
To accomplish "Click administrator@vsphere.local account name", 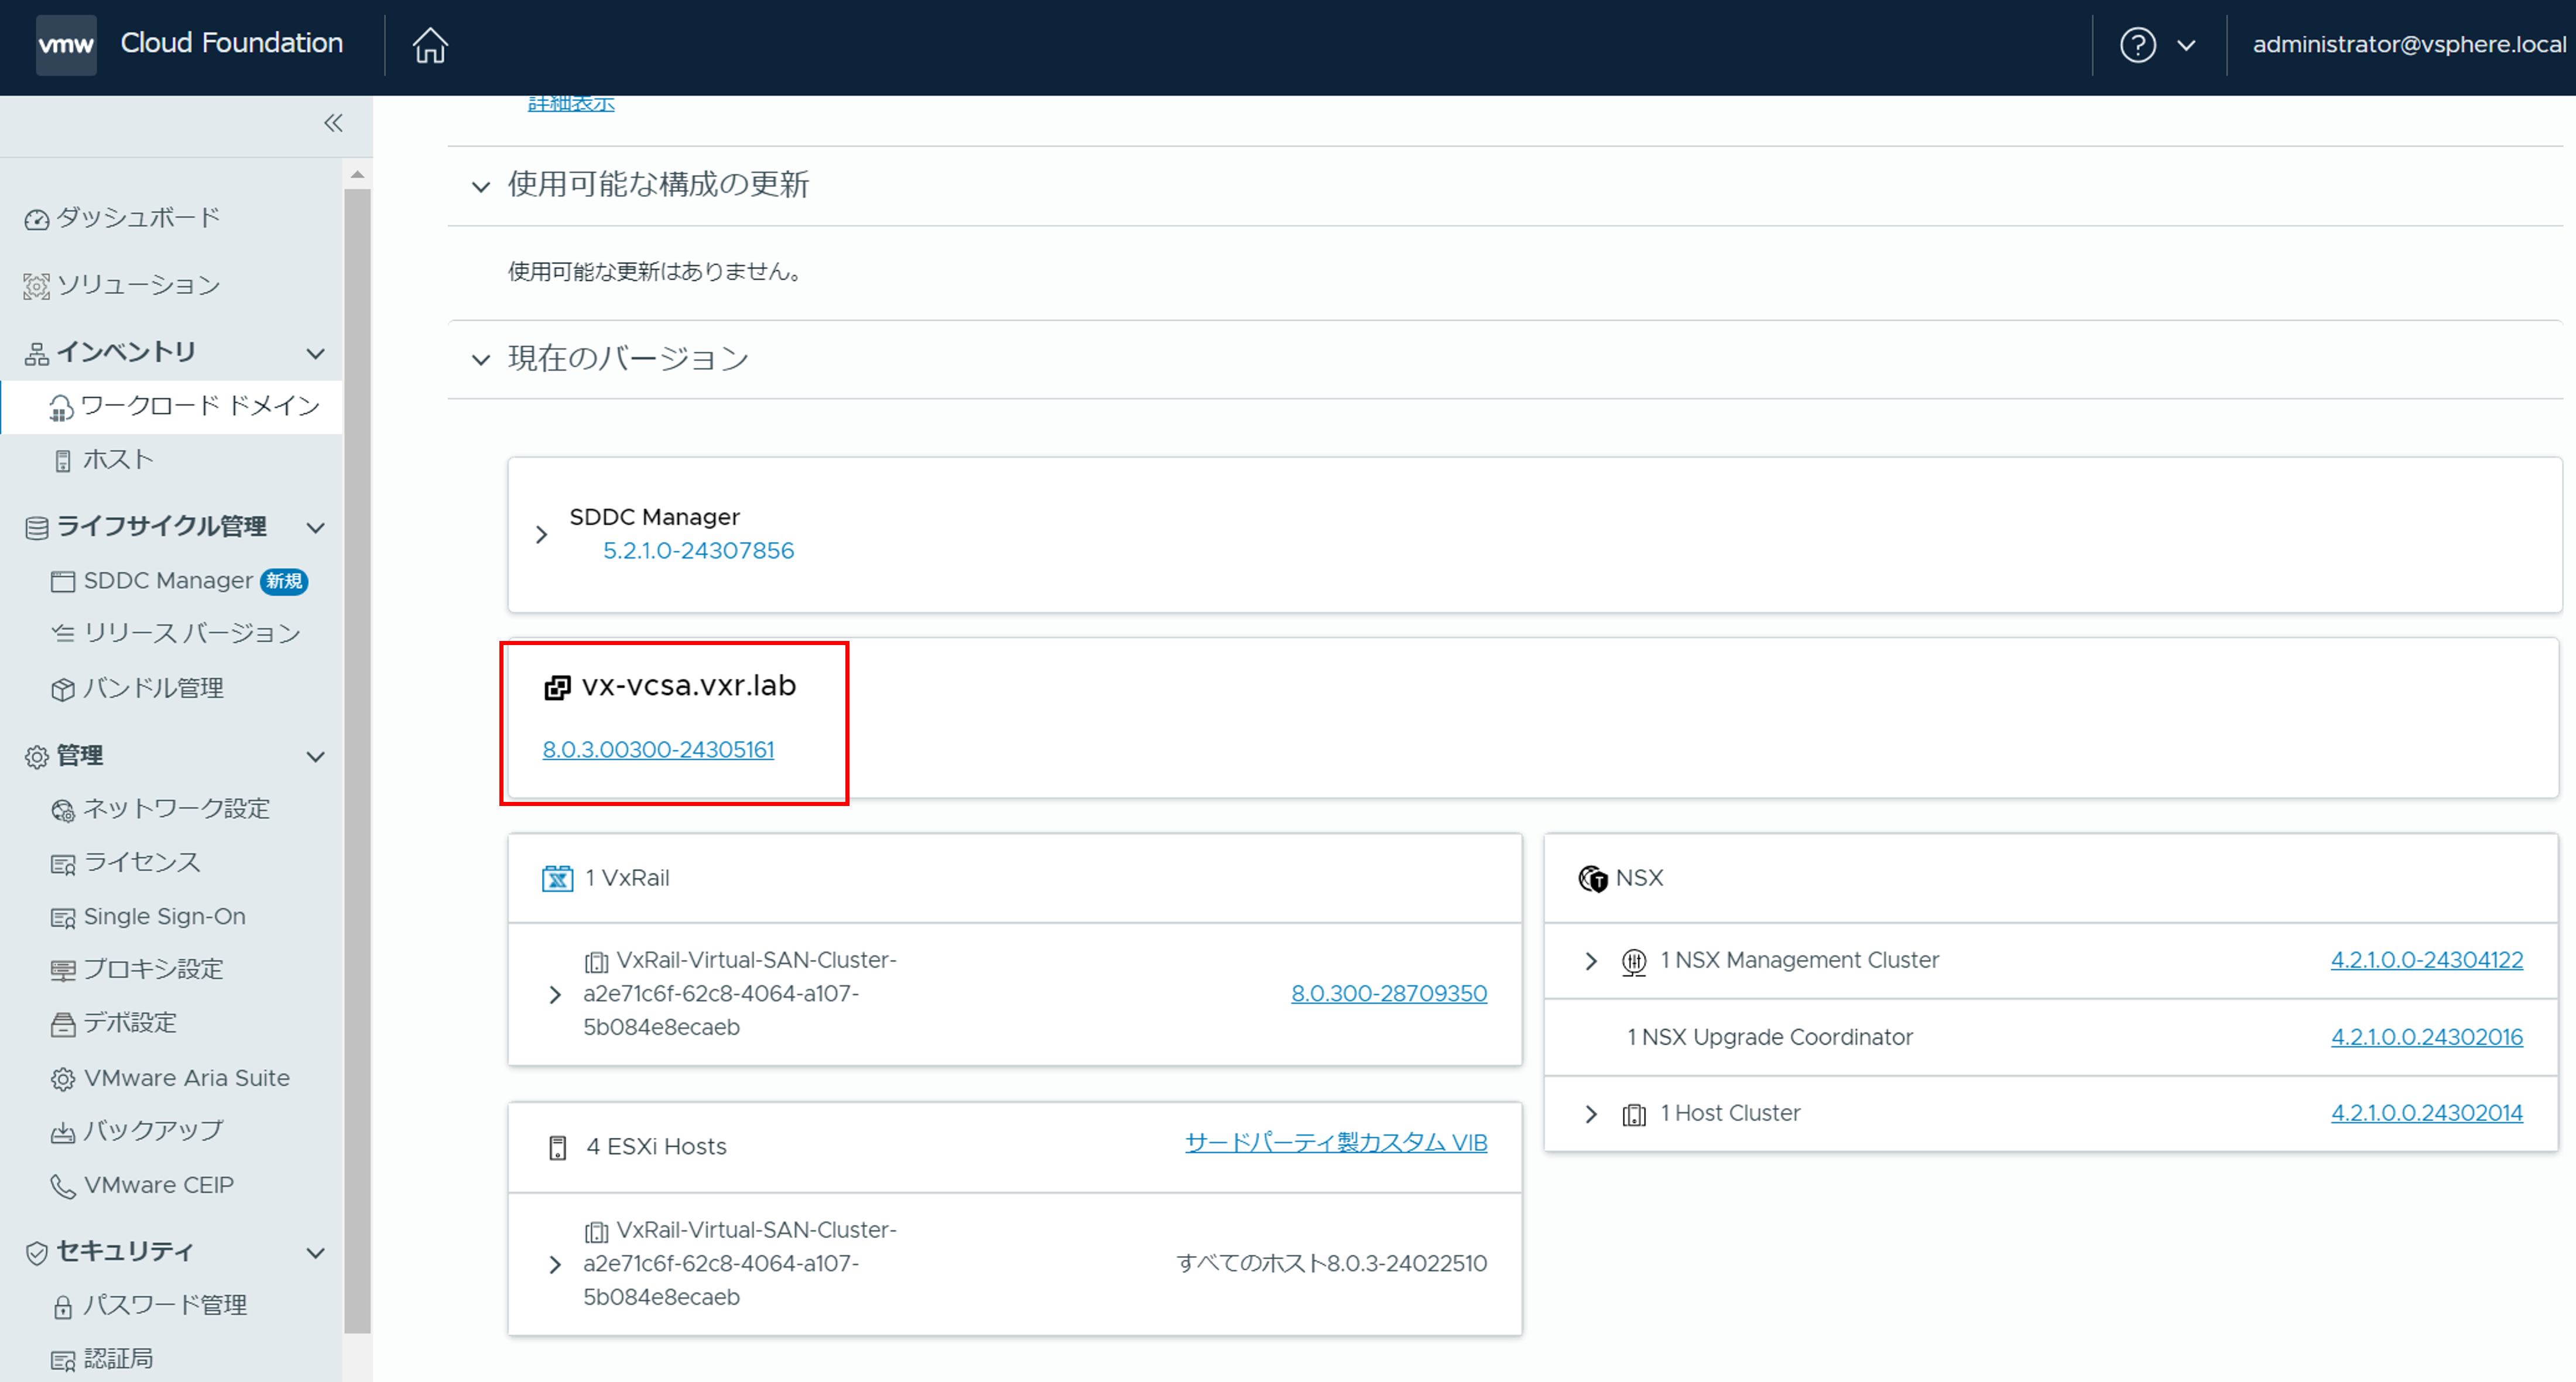I will coord(2409,45).
